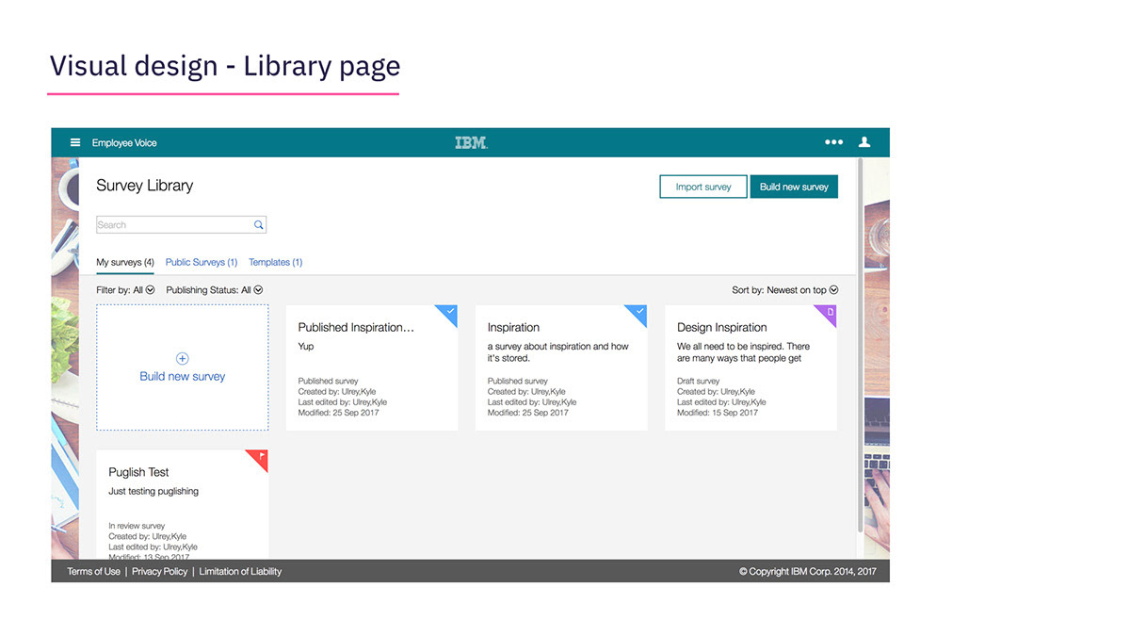Click the plus icon above Build new survey
The image size is (1130, 636).
point(183,359)
